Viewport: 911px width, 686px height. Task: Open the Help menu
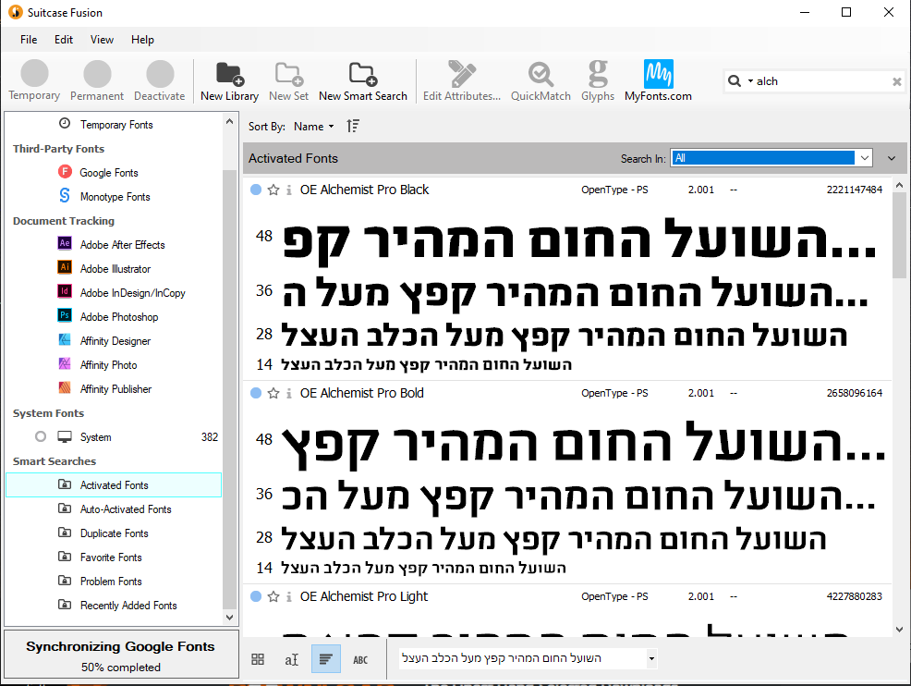pyautogui.click(x=142, y=40)
